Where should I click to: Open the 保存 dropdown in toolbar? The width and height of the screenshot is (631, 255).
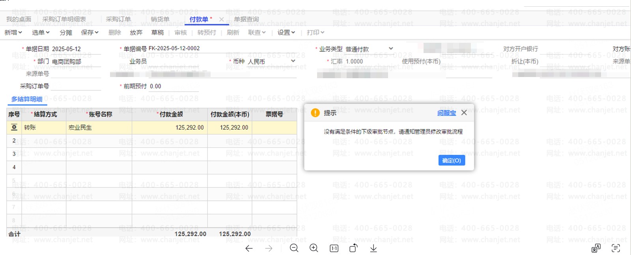point(90,33)
